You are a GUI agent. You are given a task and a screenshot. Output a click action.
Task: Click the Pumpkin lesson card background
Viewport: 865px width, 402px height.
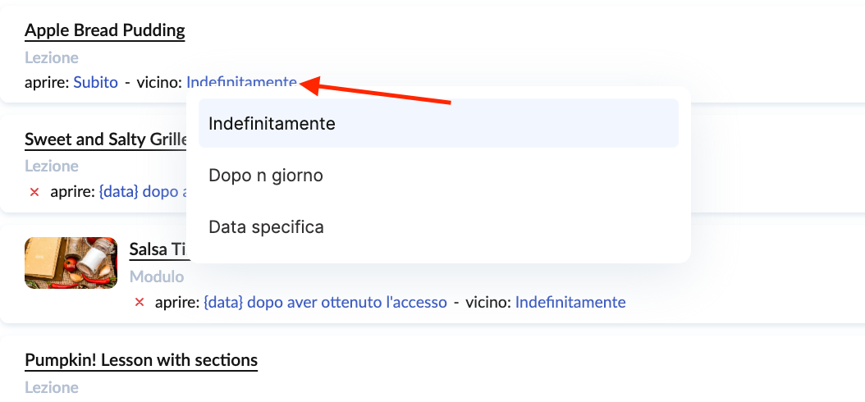click(551, 369)
